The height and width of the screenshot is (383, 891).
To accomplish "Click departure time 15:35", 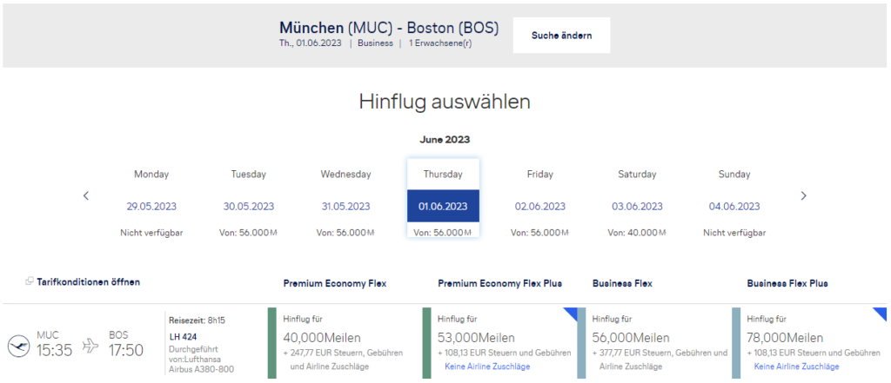I will click(55, 350).
